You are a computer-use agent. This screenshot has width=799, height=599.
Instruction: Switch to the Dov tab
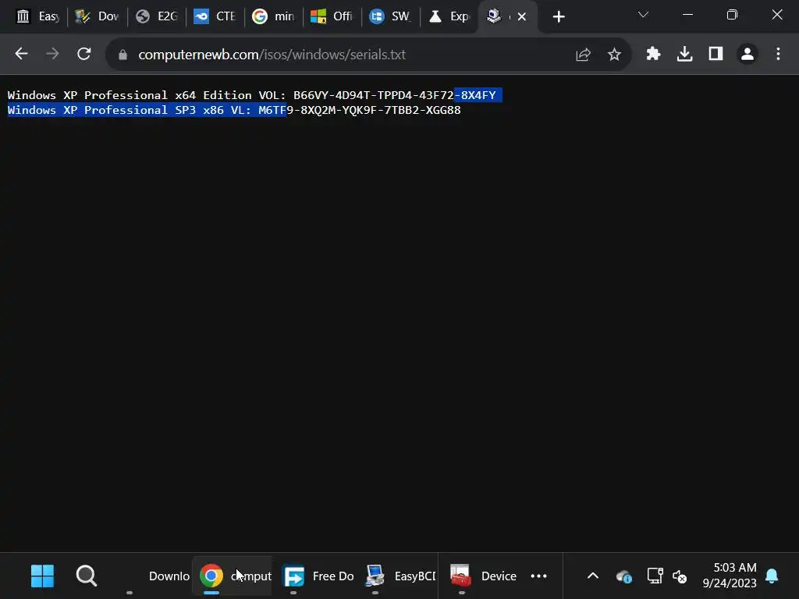coord(97,17)
